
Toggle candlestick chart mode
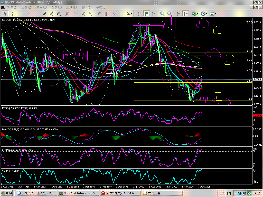coord(146,14)
